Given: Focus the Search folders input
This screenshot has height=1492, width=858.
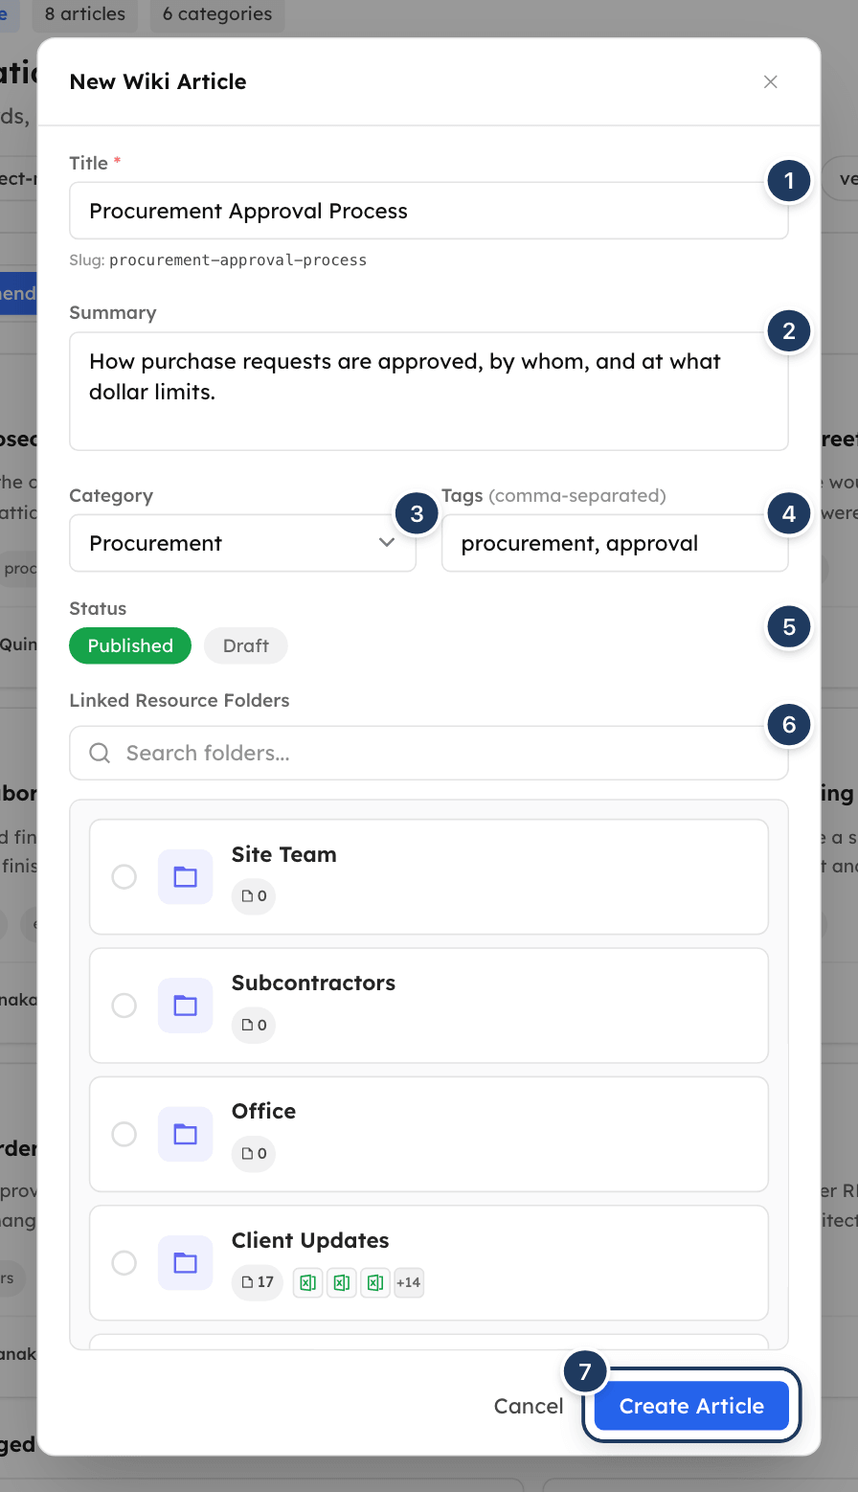Looking at the screenshot, I should pos(428,753).
